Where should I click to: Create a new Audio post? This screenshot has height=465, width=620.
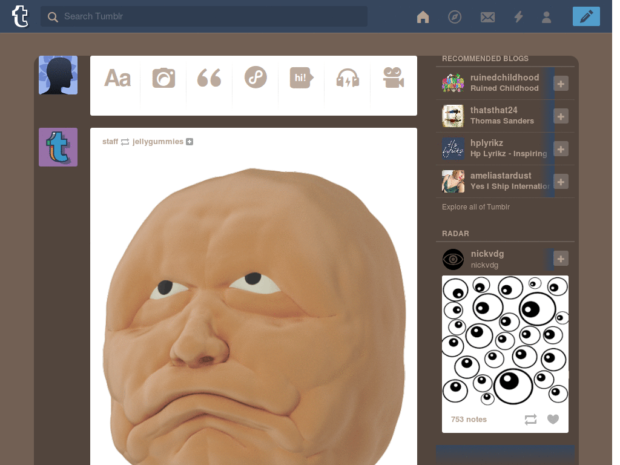coord(348,78)
